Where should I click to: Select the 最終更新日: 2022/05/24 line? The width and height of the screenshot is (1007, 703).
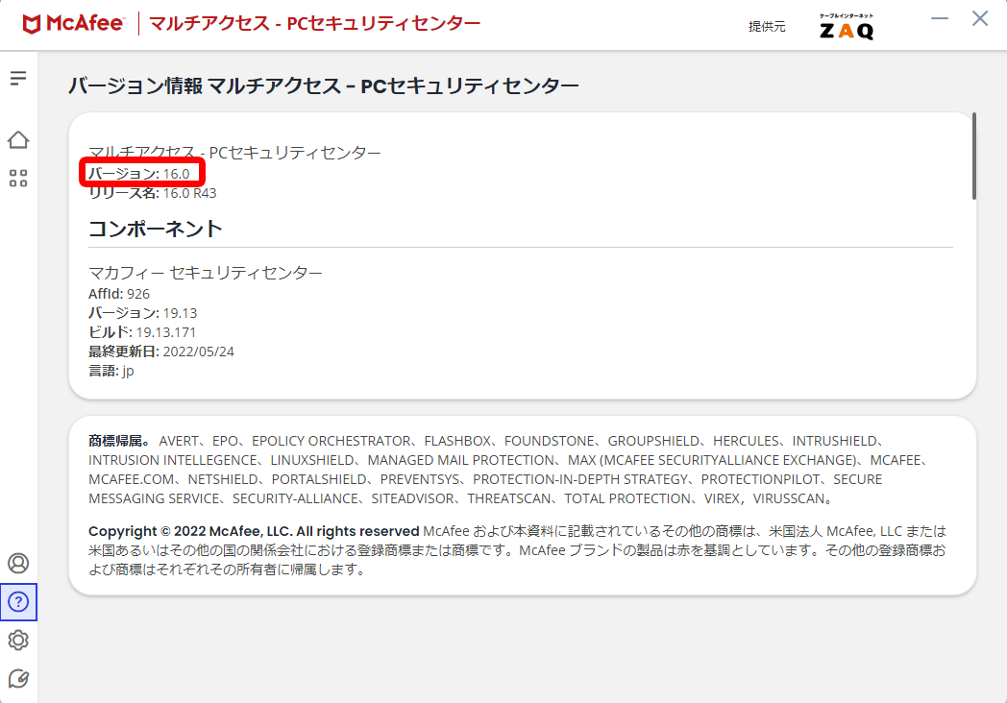(161, 351)
